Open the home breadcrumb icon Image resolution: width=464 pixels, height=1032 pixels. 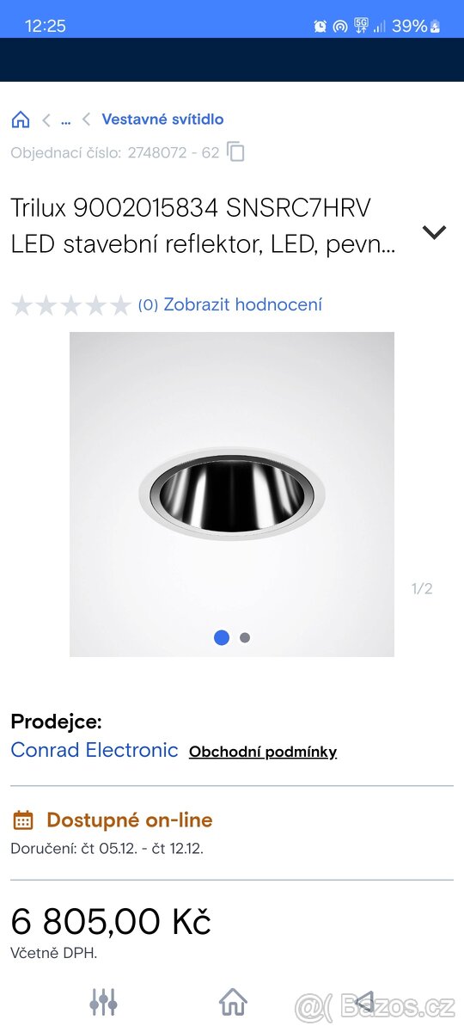pos(21,120)
